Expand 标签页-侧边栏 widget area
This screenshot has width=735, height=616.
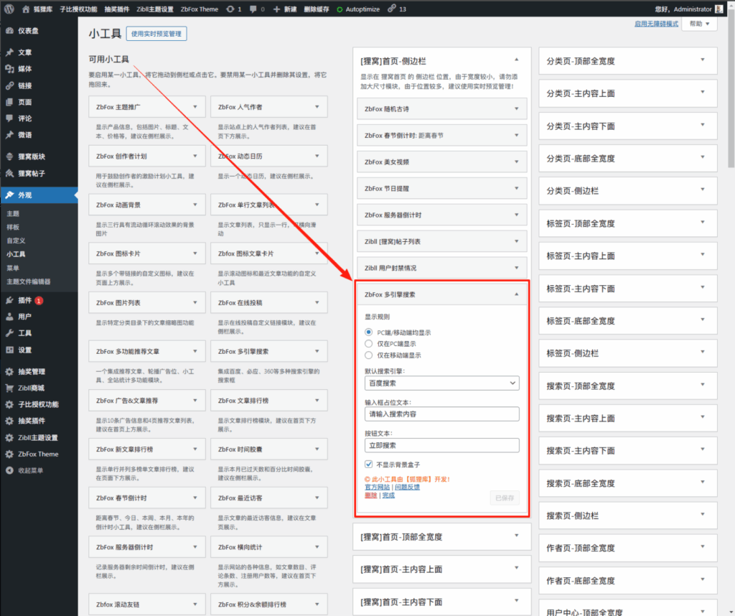pos(702,352)
